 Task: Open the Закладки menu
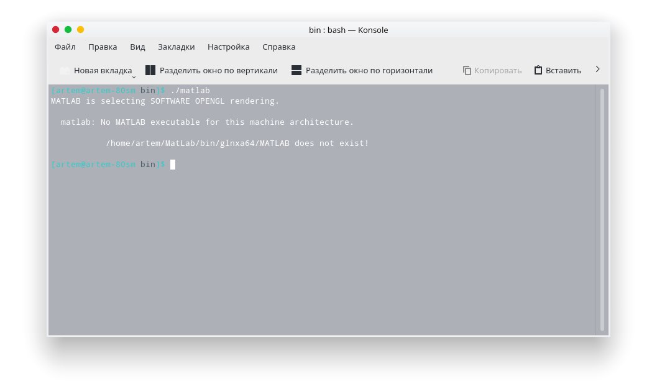point(177,47)
